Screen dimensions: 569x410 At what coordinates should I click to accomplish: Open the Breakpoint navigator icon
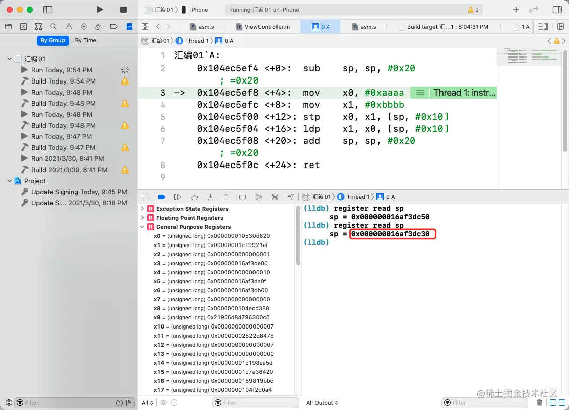point(114,27)
